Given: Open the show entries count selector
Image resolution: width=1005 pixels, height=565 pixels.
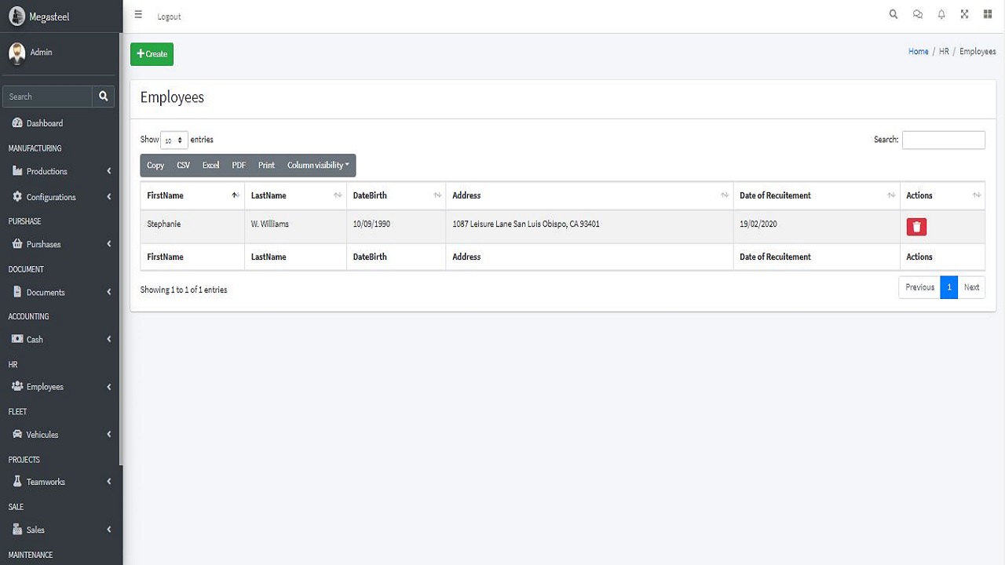Looking at the screenshot, I should click(174, 140).
